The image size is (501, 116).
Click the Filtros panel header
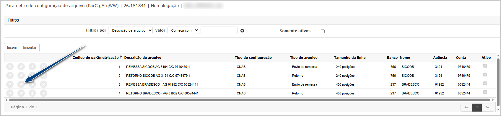(x=252, y=20)
